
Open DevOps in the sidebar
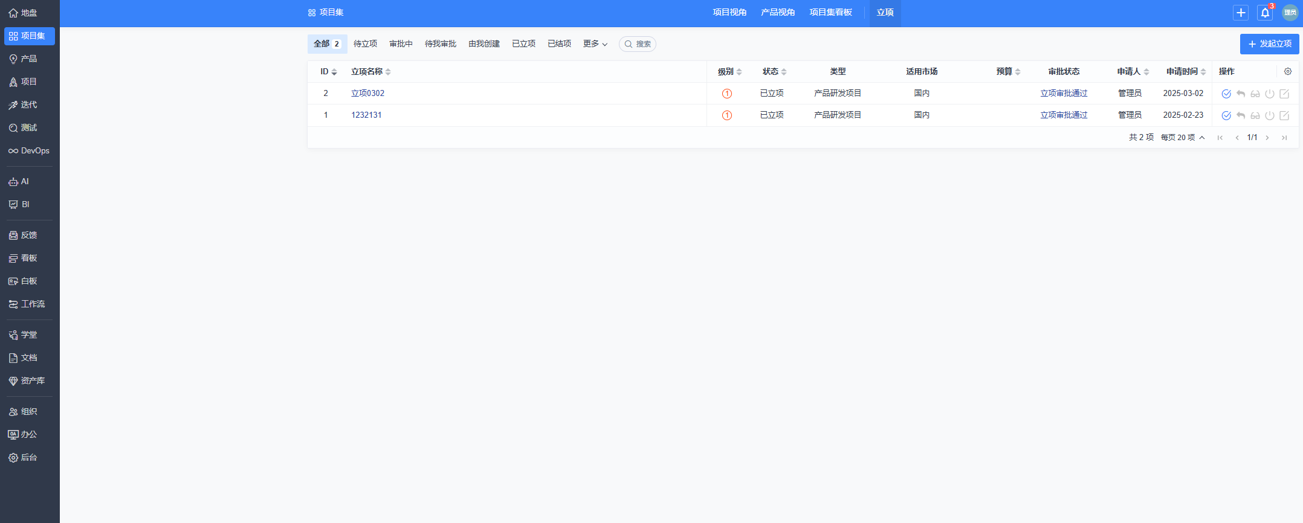click(29, 150)
